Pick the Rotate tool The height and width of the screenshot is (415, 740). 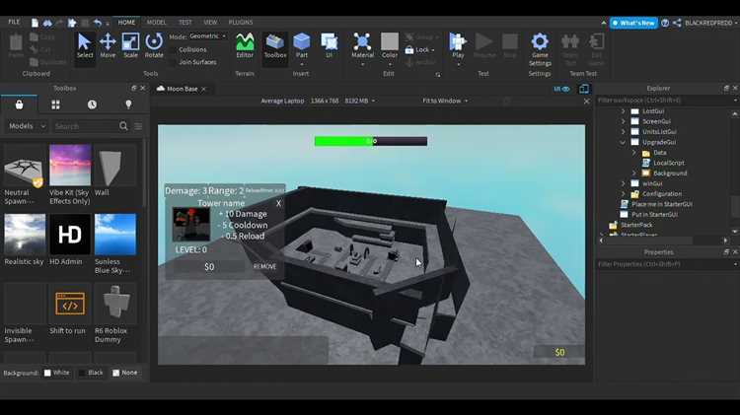[153, 45]
